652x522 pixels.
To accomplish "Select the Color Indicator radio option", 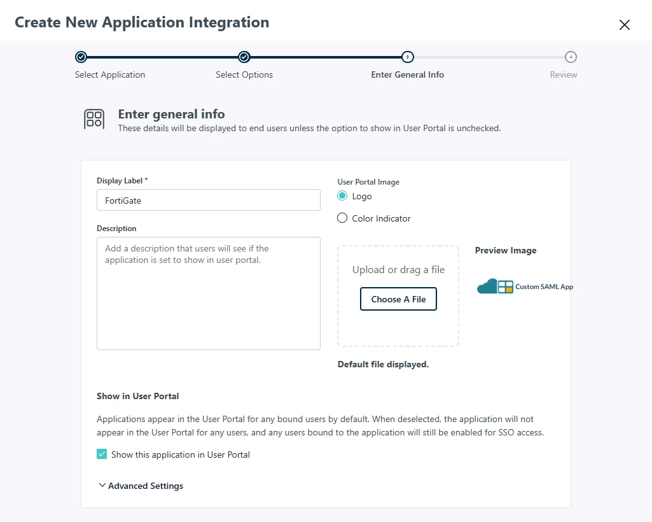I will [342, 218].
